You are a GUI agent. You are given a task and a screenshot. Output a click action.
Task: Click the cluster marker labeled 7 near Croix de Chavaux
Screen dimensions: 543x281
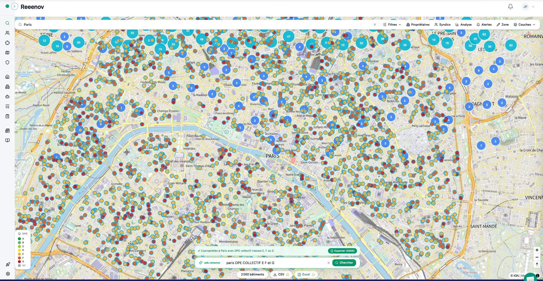pyautogui.click(x=481, y=146)
